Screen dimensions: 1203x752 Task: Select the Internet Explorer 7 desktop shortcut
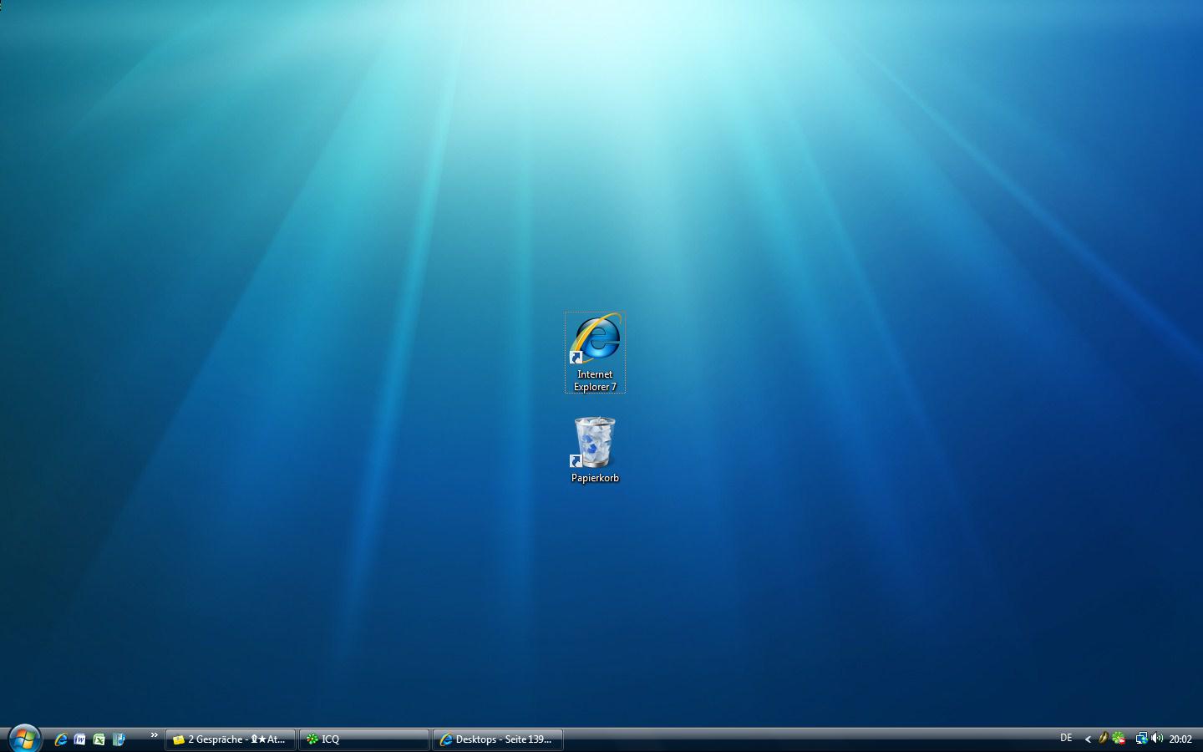tap(595, 352)
